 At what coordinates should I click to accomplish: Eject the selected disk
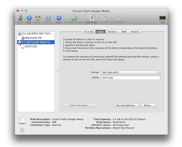(x=59, y=18)
